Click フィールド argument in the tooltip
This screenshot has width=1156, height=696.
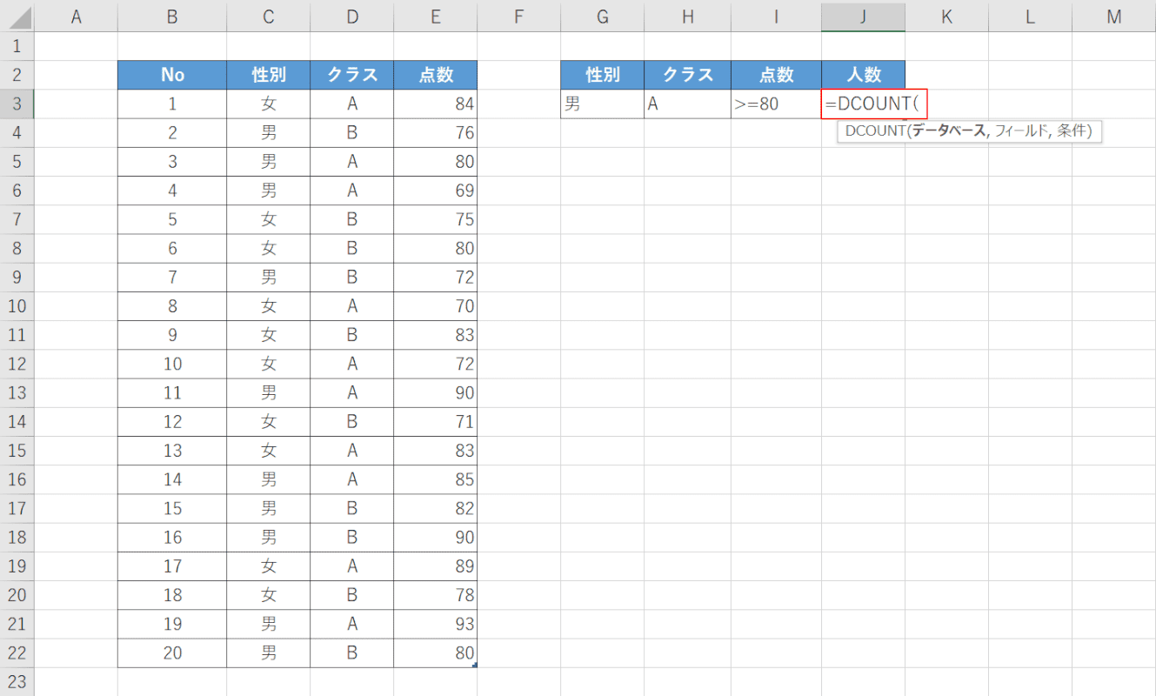click(1022, 131)
